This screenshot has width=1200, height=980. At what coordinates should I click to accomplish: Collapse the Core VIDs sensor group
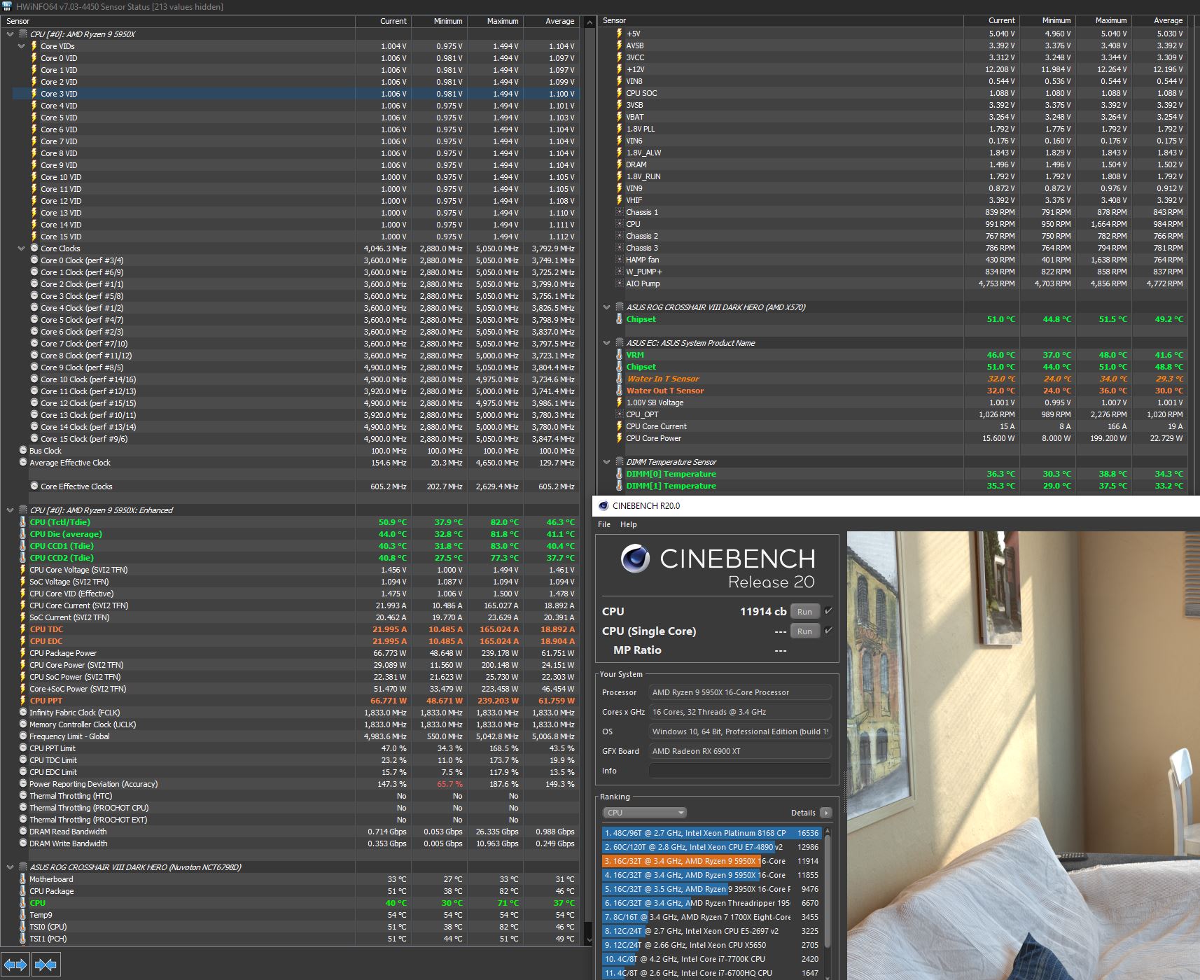(21, 46)
